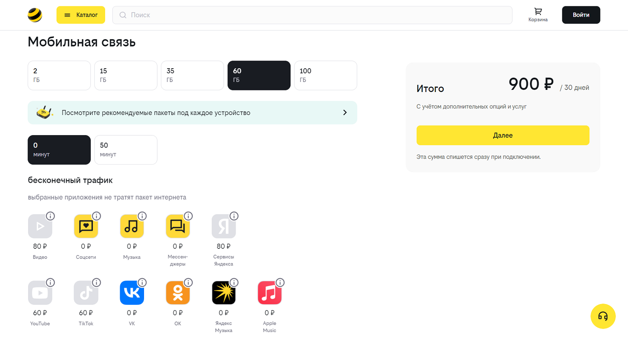
Task: Toggle the Сервисы Яндекса option
Action: [224, 226]
